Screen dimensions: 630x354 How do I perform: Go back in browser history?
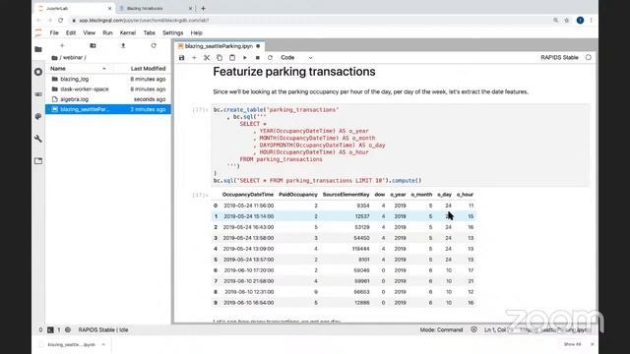click(38, 20)
